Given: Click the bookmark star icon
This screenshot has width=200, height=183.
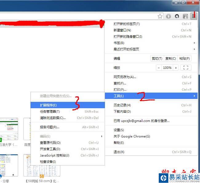Looking at the screenshot, I should 160,16.
